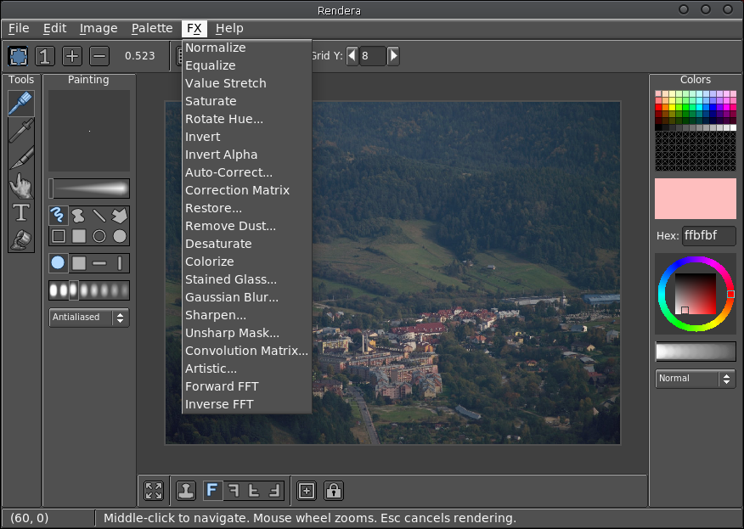Select vertically flipped F clone orientation

254,491
